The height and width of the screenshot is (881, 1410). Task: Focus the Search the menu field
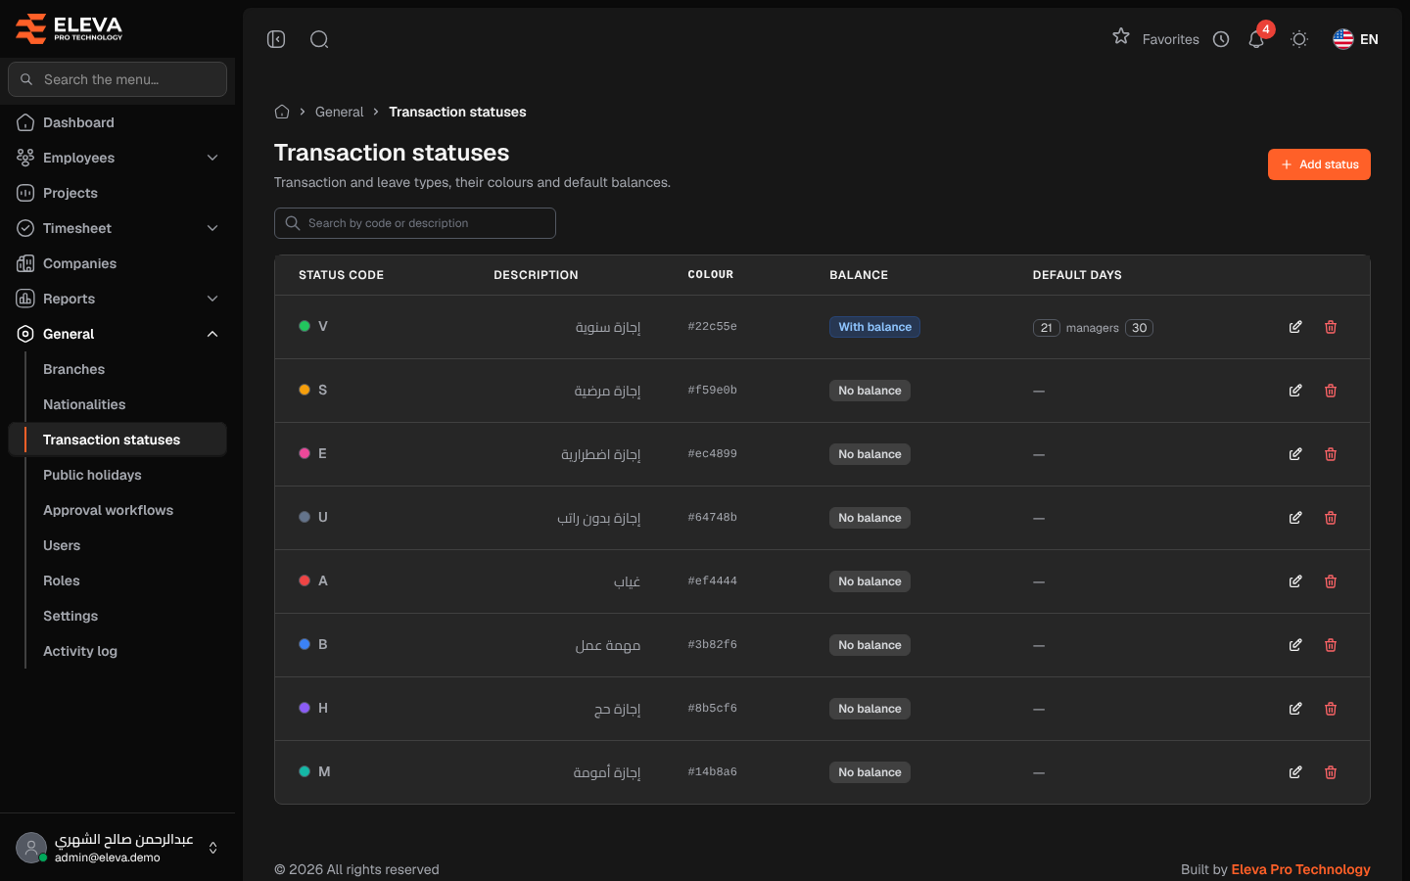[x=117, y=79]
